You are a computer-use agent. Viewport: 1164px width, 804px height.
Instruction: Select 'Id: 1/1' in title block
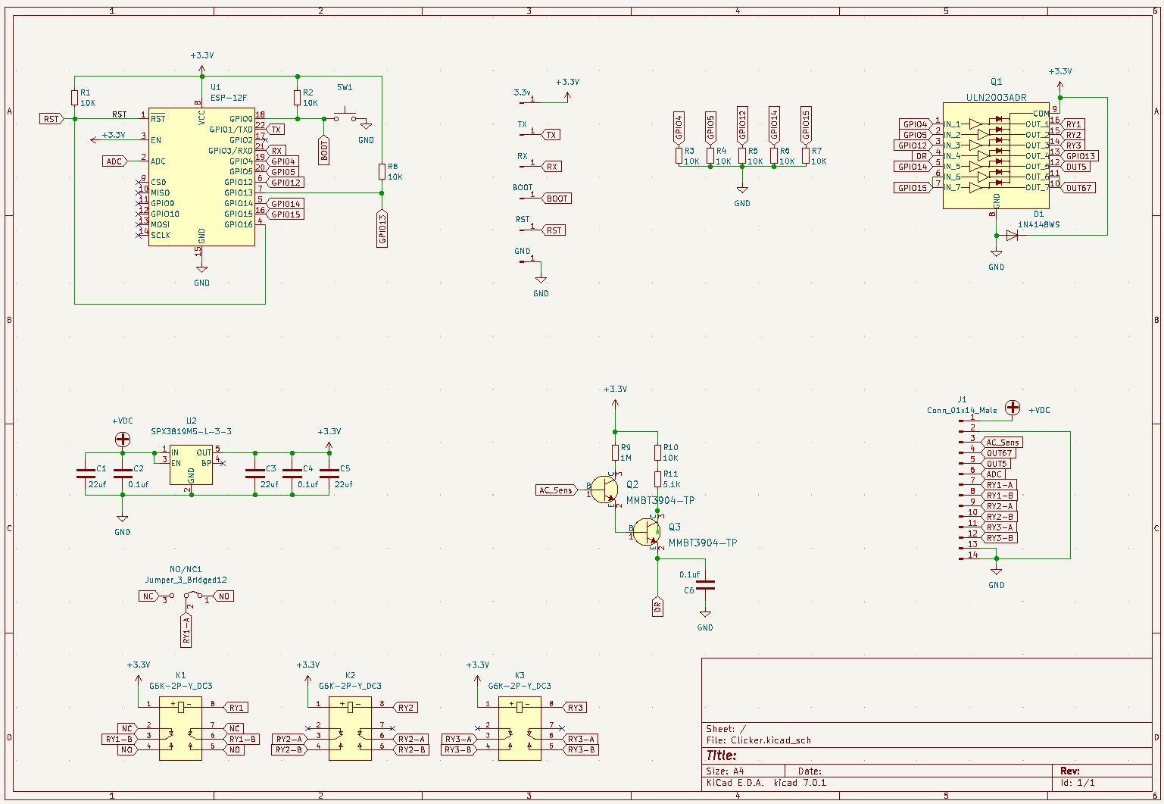tap(1078, 783)
